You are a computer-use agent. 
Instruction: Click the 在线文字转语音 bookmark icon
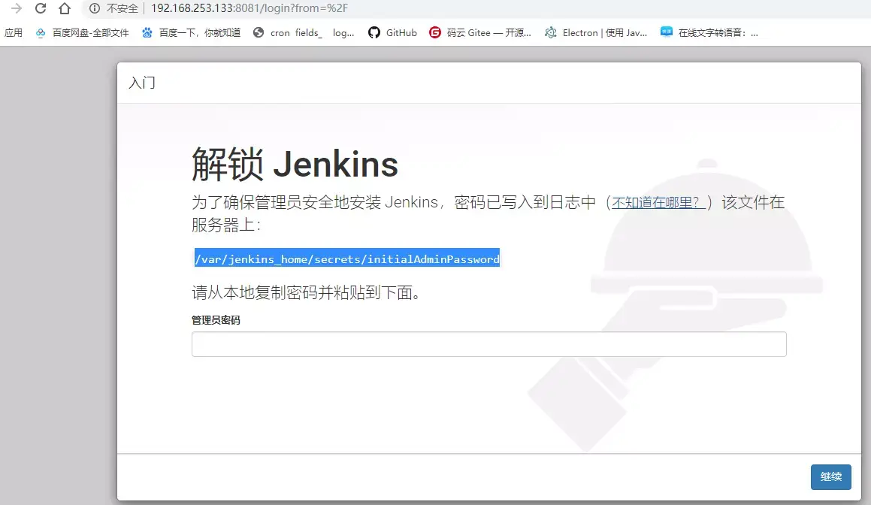coord(666,32)
